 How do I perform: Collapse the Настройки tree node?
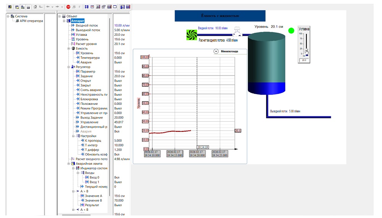pos(73,136)
